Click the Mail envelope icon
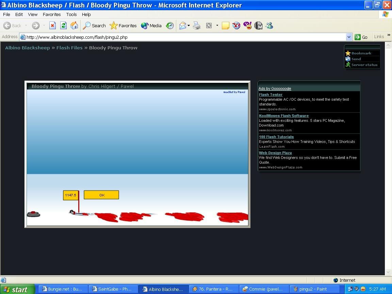This screenshot has width=392, height=294. click(183, 26)
